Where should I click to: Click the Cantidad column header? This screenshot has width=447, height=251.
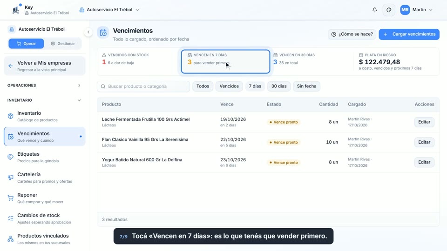pos(328,104)
